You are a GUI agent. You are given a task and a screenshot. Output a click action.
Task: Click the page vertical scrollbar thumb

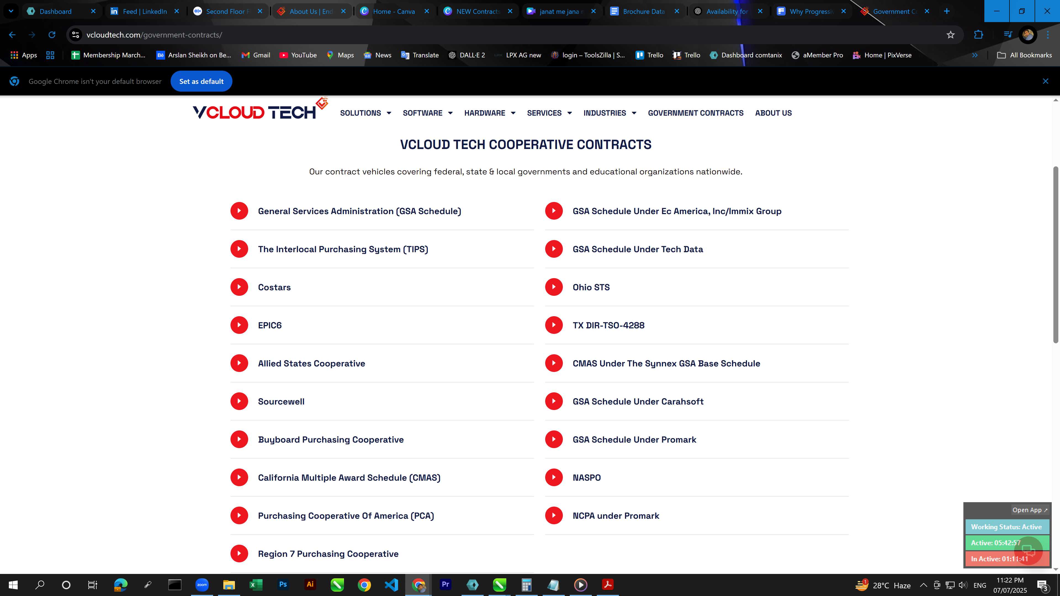pyautogui.click(x=1056, y=255)
